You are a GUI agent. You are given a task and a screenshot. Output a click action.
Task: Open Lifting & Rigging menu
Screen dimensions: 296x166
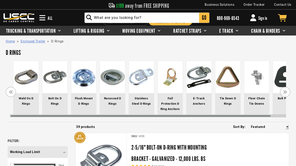pos(91,31)
